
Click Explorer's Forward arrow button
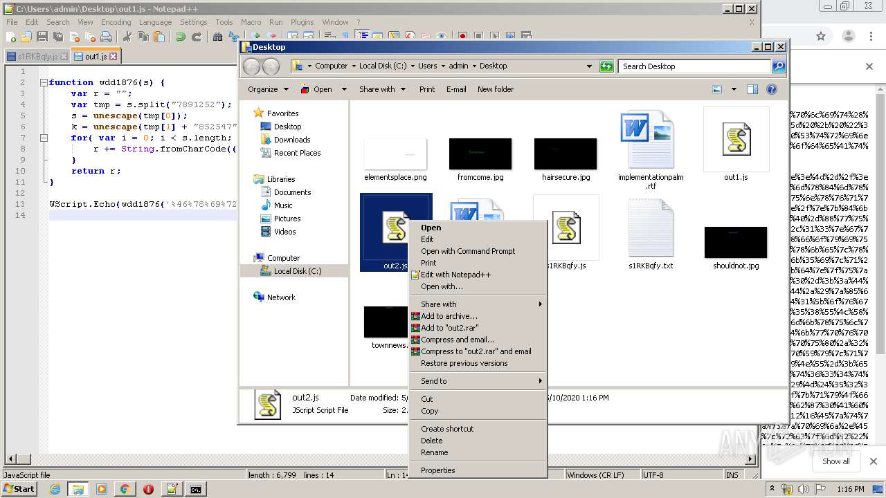click(271, 66)
